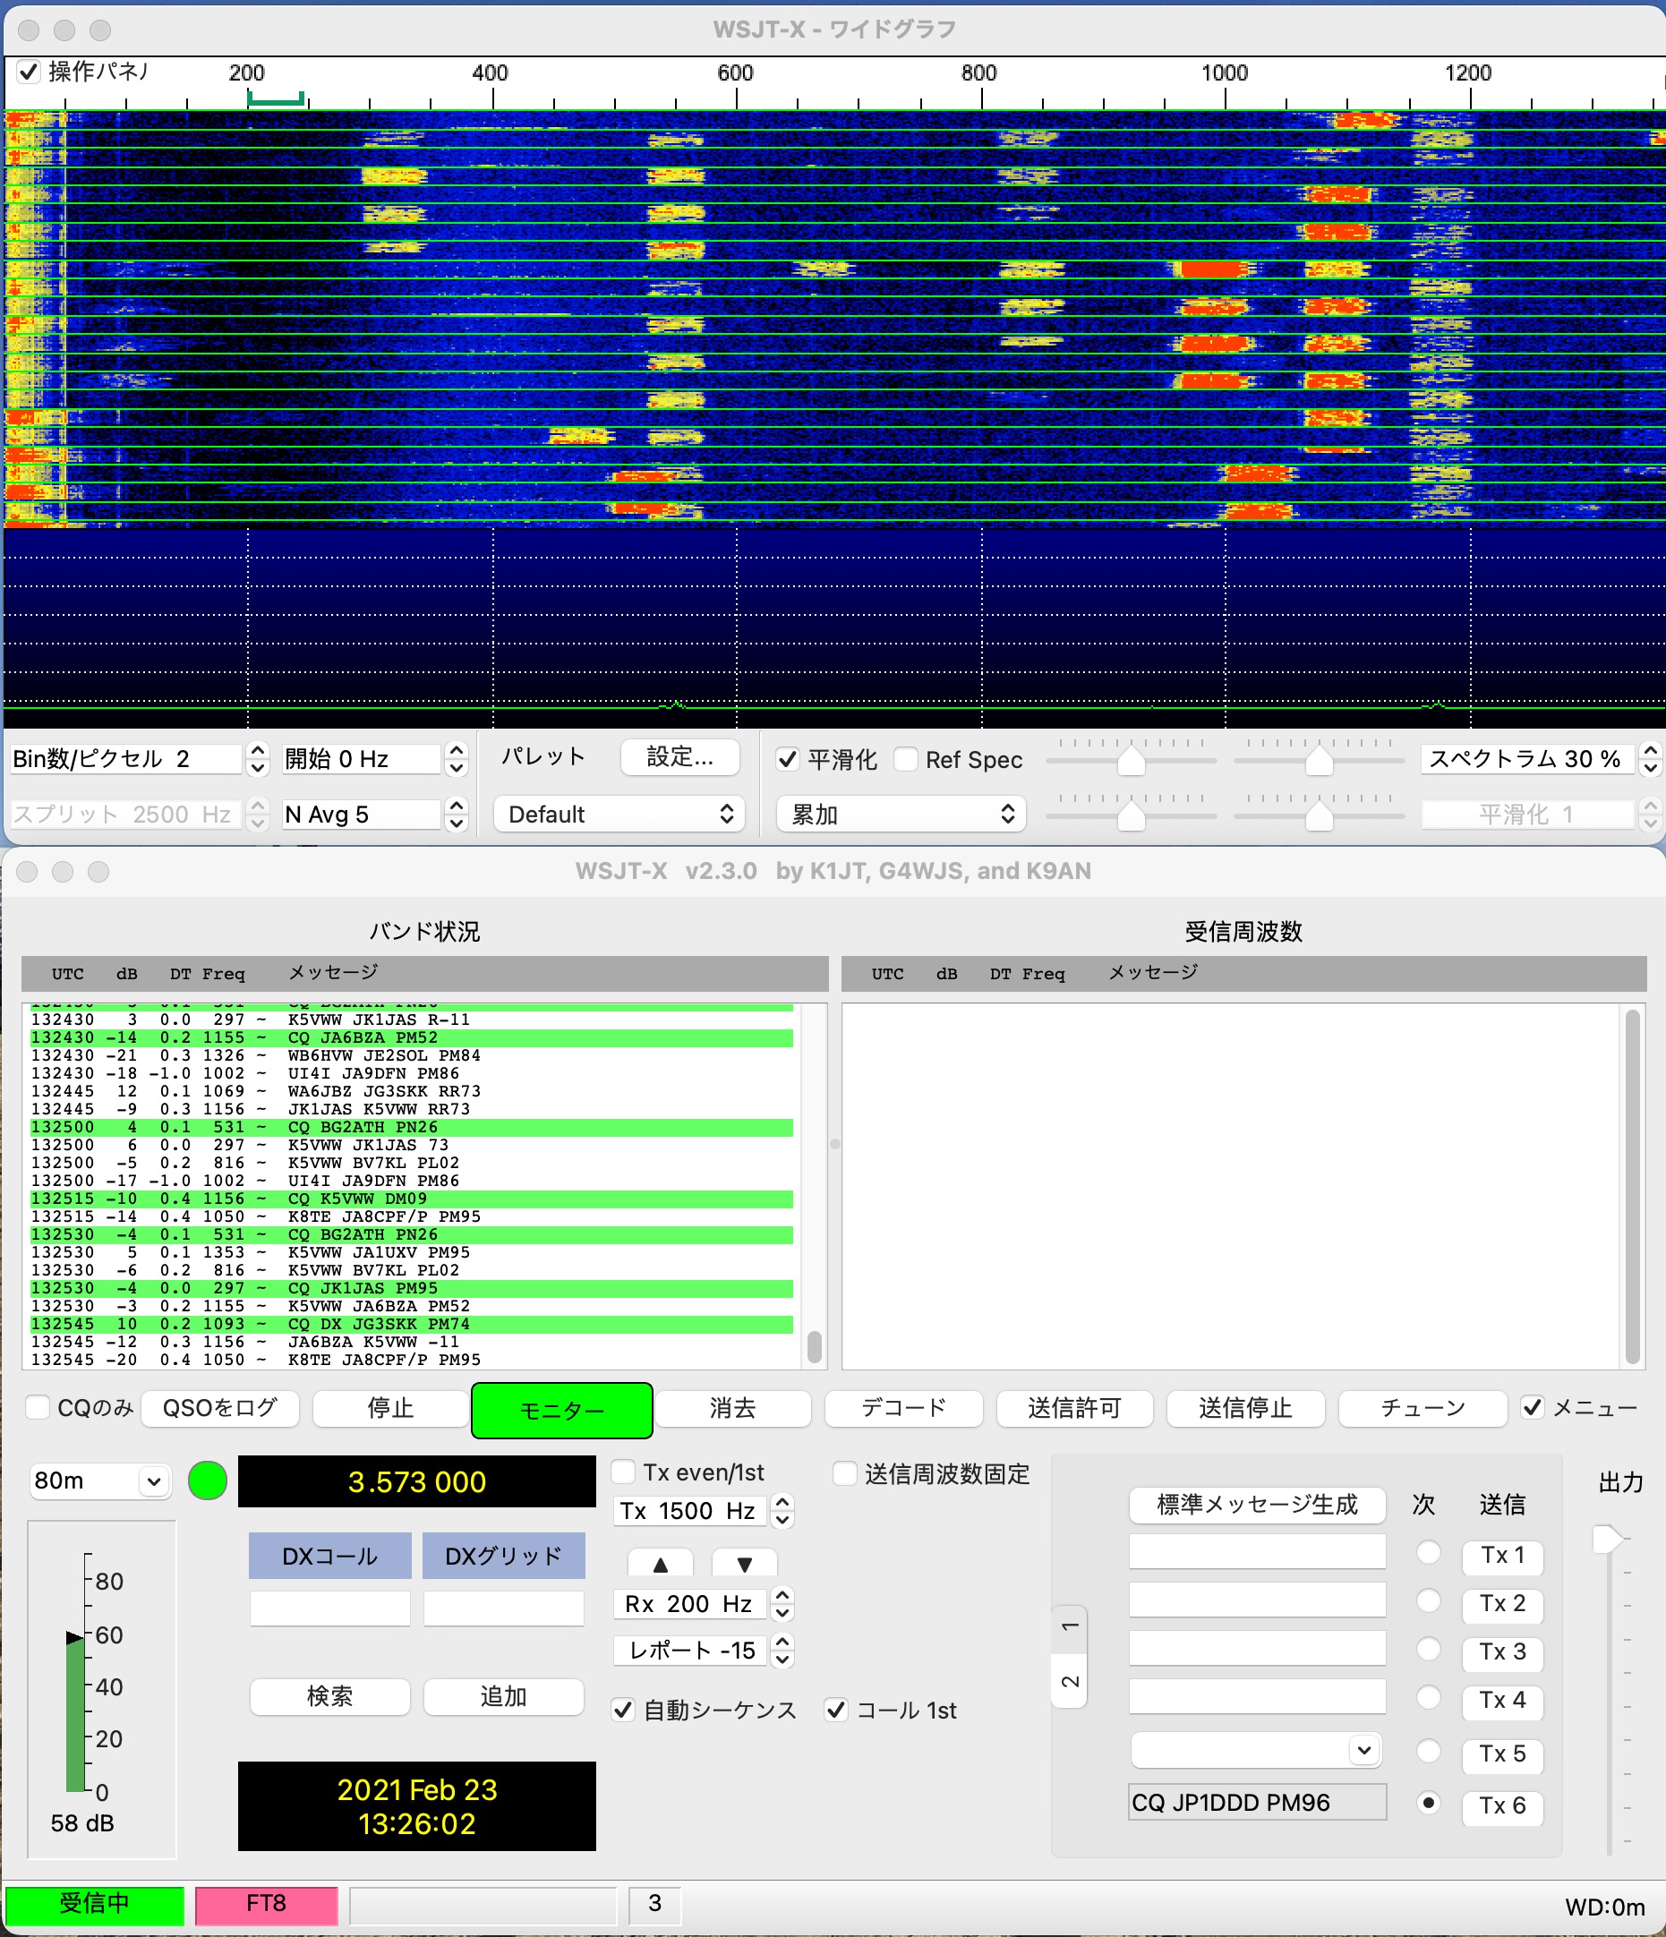Click the Rx 200 Hz stepper arrows
This screenshot has height=1937, width=1666.
[783, 1604]
